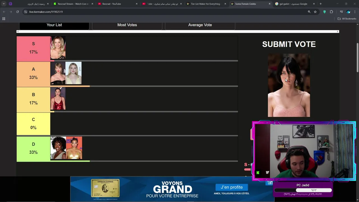Open the Chrome three-dot menu
This screenshot has width=359, height=202.
click(355, 12)
